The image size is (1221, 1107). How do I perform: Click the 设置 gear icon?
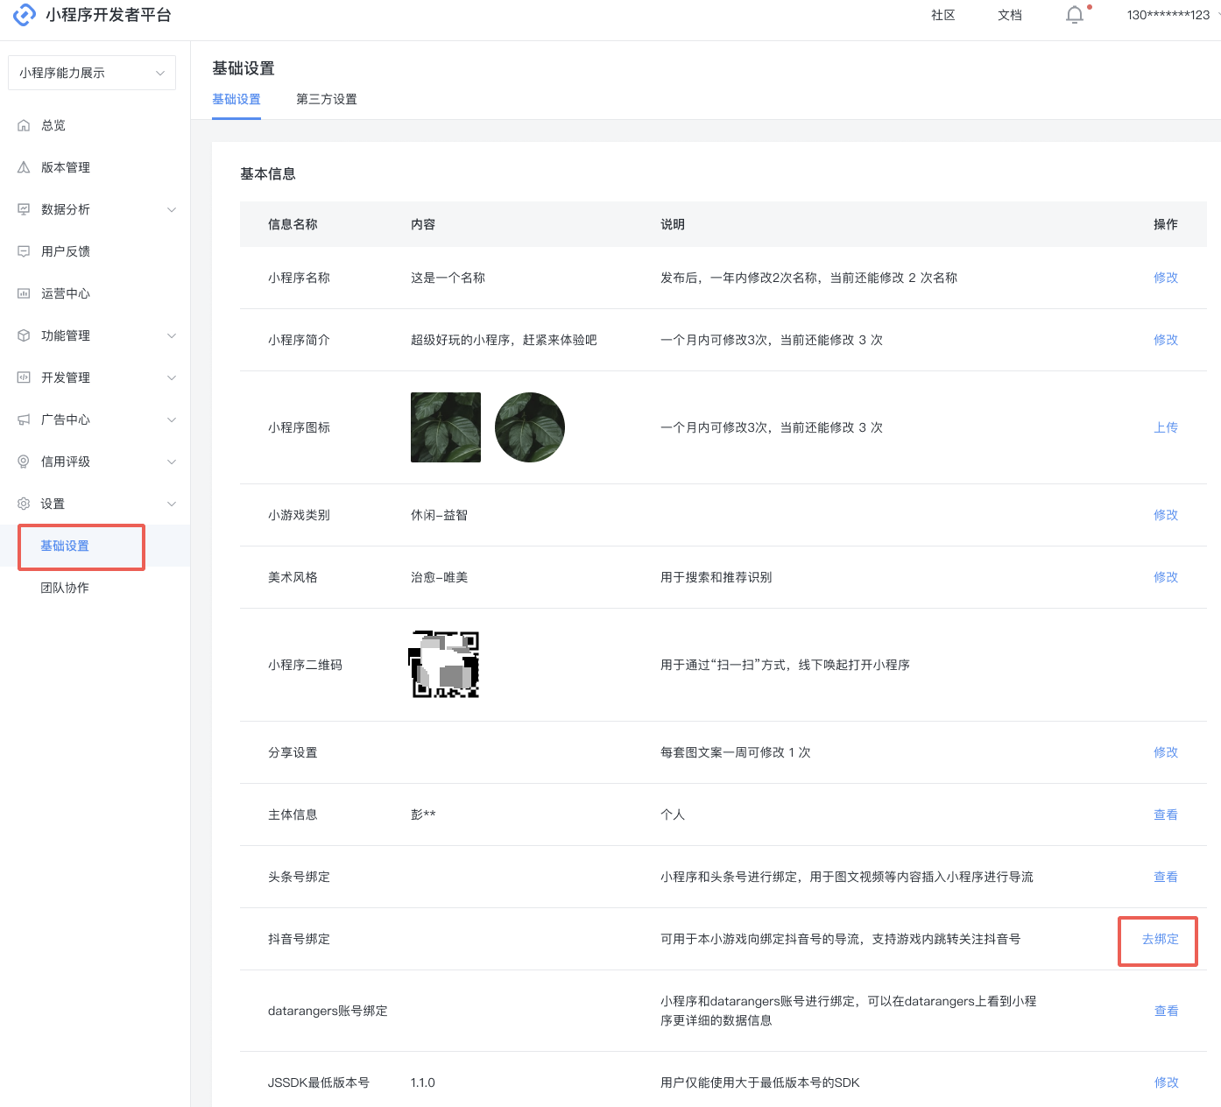pos(24,504)
